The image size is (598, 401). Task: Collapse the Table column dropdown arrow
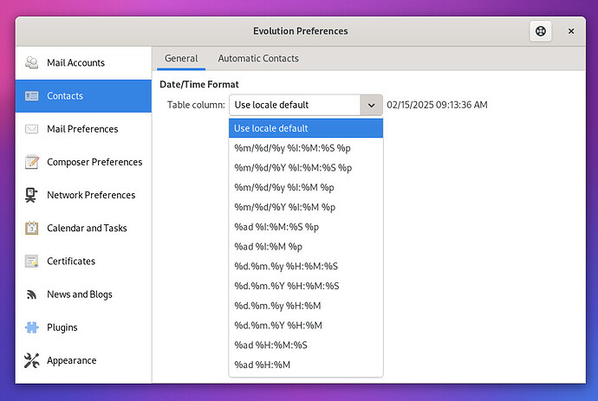coord(371,105)
